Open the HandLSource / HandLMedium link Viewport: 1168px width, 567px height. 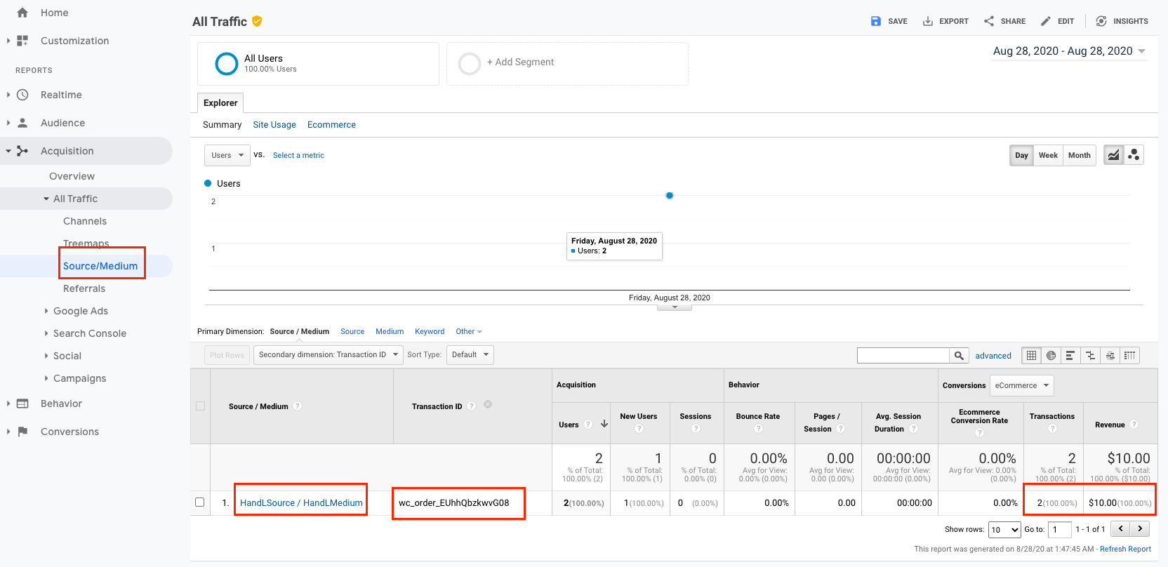click(301, 502)
